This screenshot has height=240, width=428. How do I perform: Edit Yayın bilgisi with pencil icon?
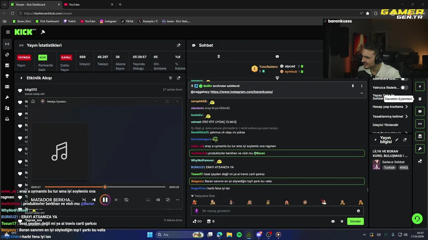(397, 140)
